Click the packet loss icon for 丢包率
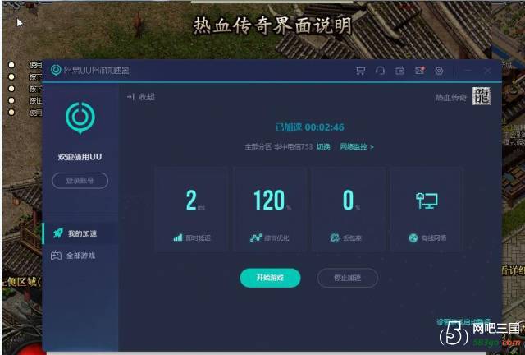 click(x=335, y=237)
